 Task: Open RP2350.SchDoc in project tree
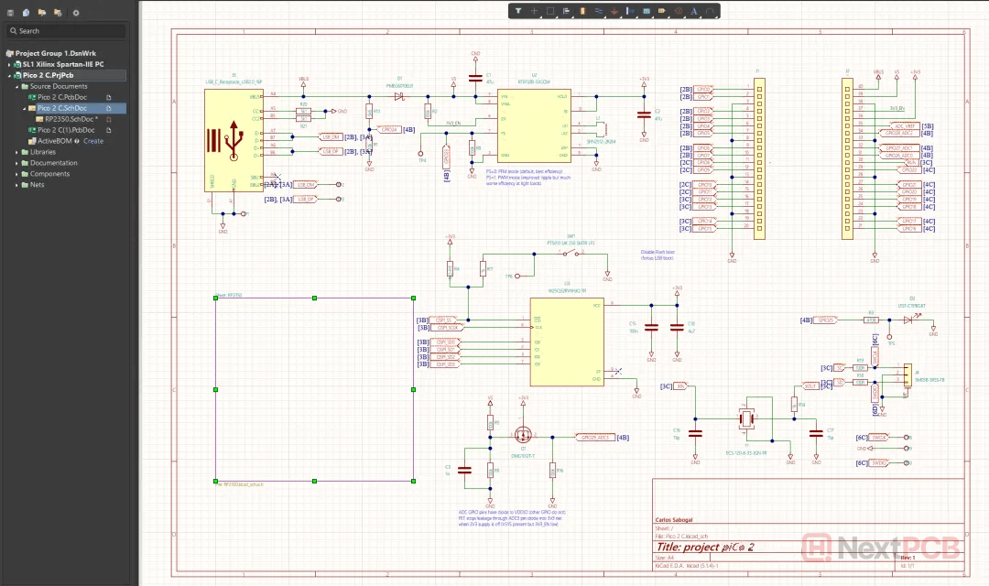(x=71, y=119)
